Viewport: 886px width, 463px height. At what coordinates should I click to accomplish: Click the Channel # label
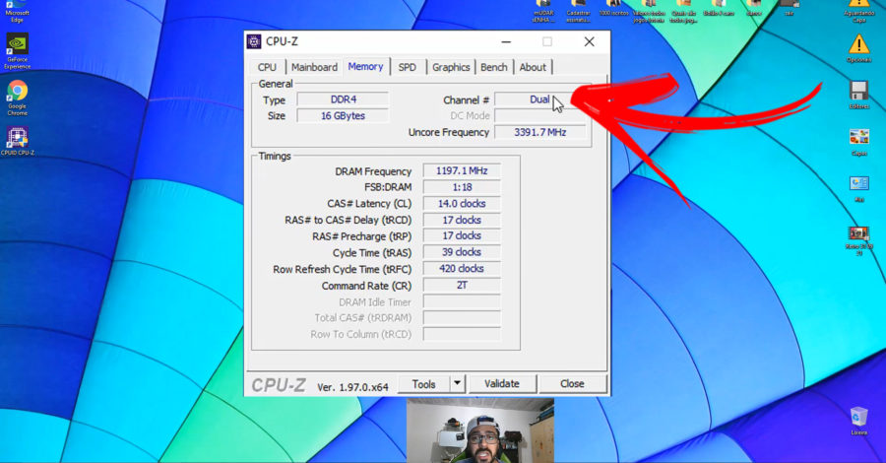tap(467, 100)
